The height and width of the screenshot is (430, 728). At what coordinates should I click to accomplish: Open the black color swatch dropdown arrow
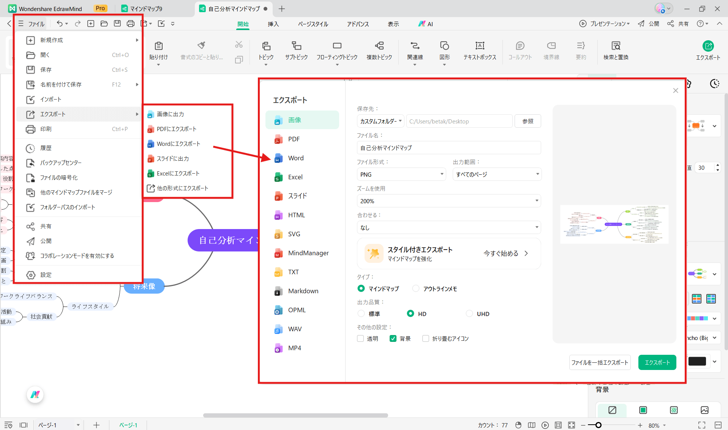point(714,362)
